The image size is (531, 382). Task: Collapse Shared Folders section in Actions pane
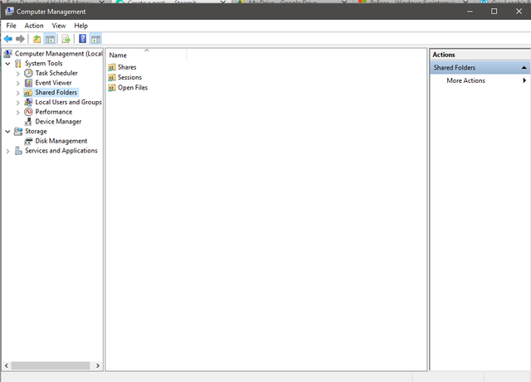coord(524,68)
